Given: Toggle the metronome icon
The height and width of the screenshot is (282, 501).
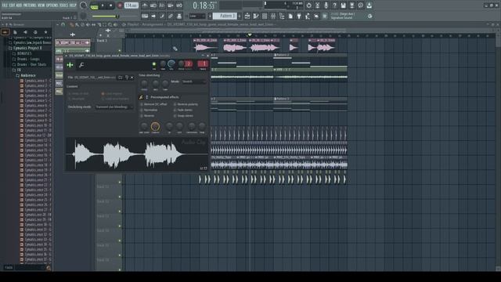Looking at the screenshot, I should click(144, 5).
